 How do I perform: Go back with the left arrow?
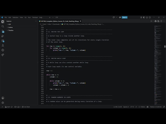[50, 17]
